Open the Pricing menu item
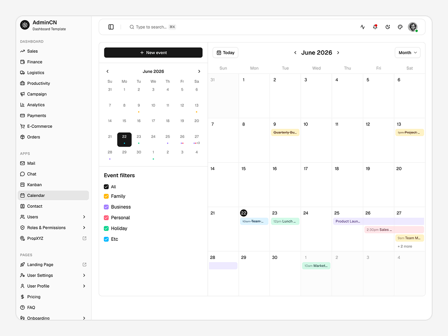 click(53, 297)
